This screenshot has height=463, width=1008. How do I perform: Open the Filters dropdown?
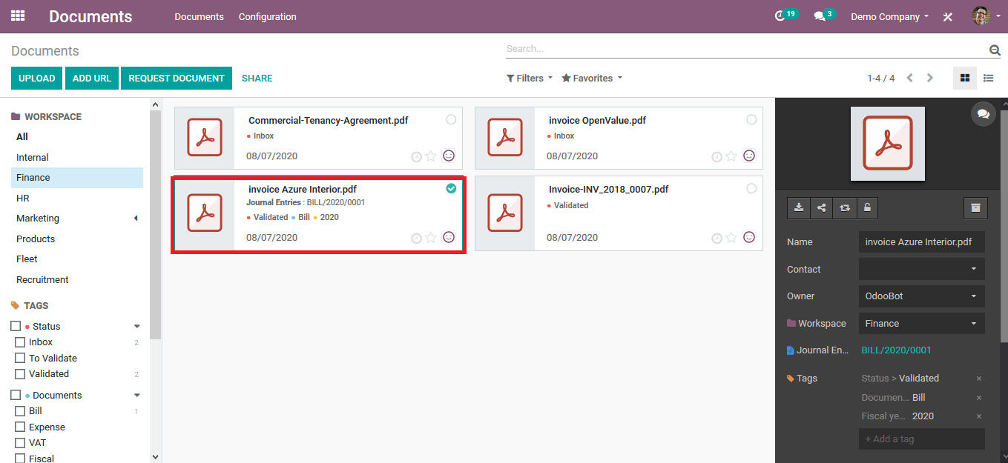pyautogui.click(x=530, y=78)
